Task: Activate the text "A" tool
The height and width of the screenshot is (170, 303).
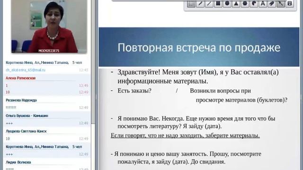Action: click(263, 4)
